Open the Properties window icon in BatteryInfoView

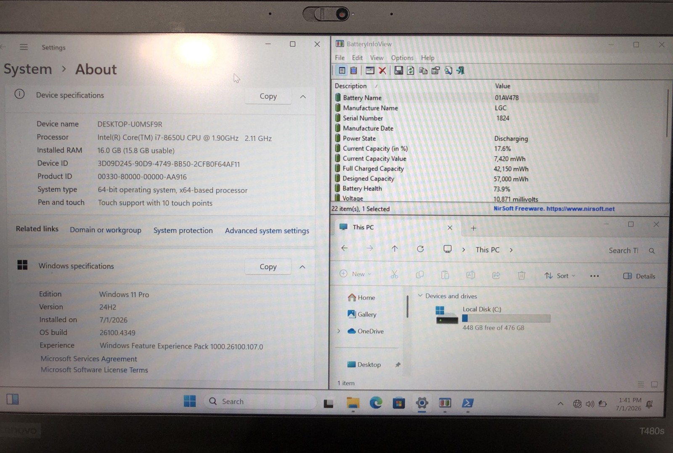coord(370,71)
